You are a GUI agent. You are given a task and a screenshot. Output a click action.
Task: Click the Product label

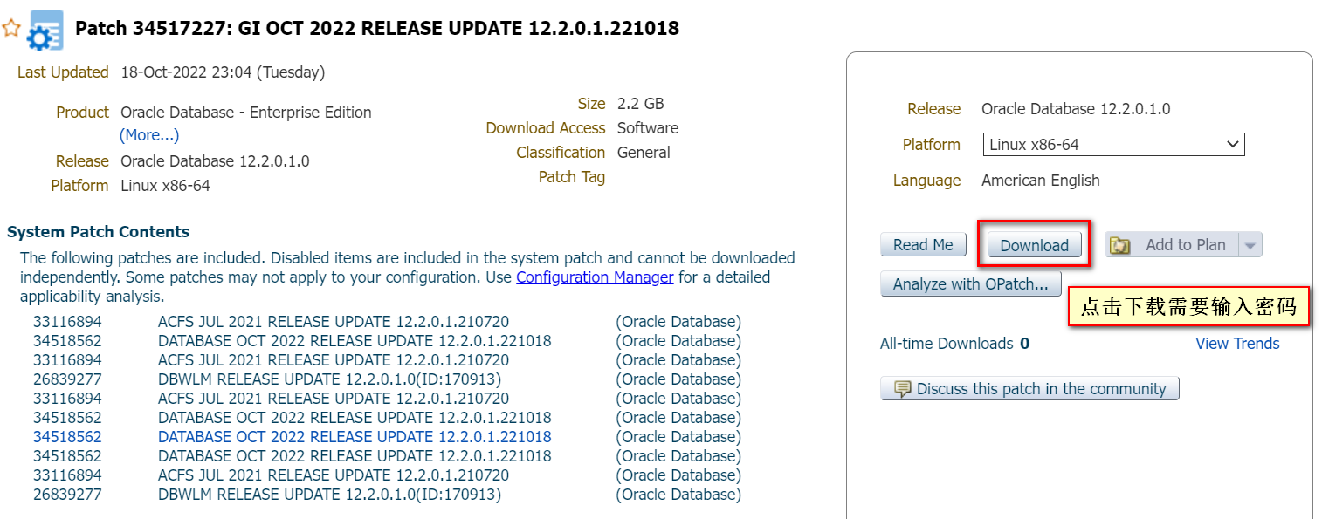83,113
